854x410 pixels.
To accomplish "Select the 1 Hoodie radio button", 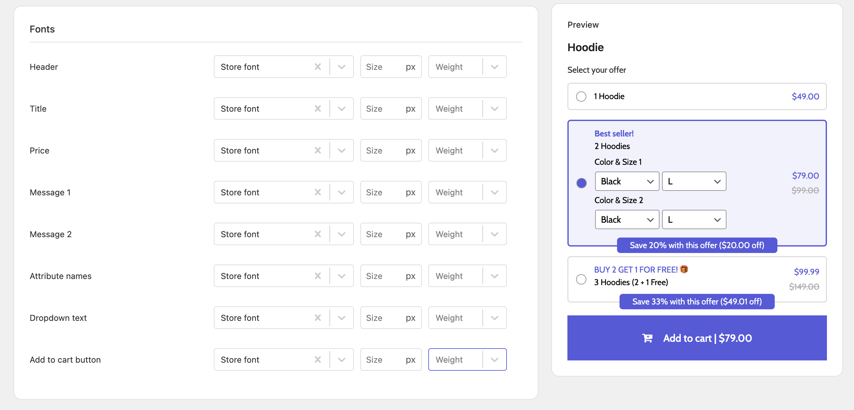I will 582,96.
